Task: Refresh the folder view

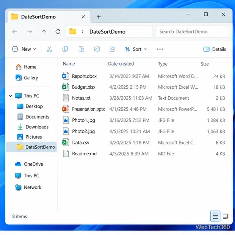Action: click(58, 31)
